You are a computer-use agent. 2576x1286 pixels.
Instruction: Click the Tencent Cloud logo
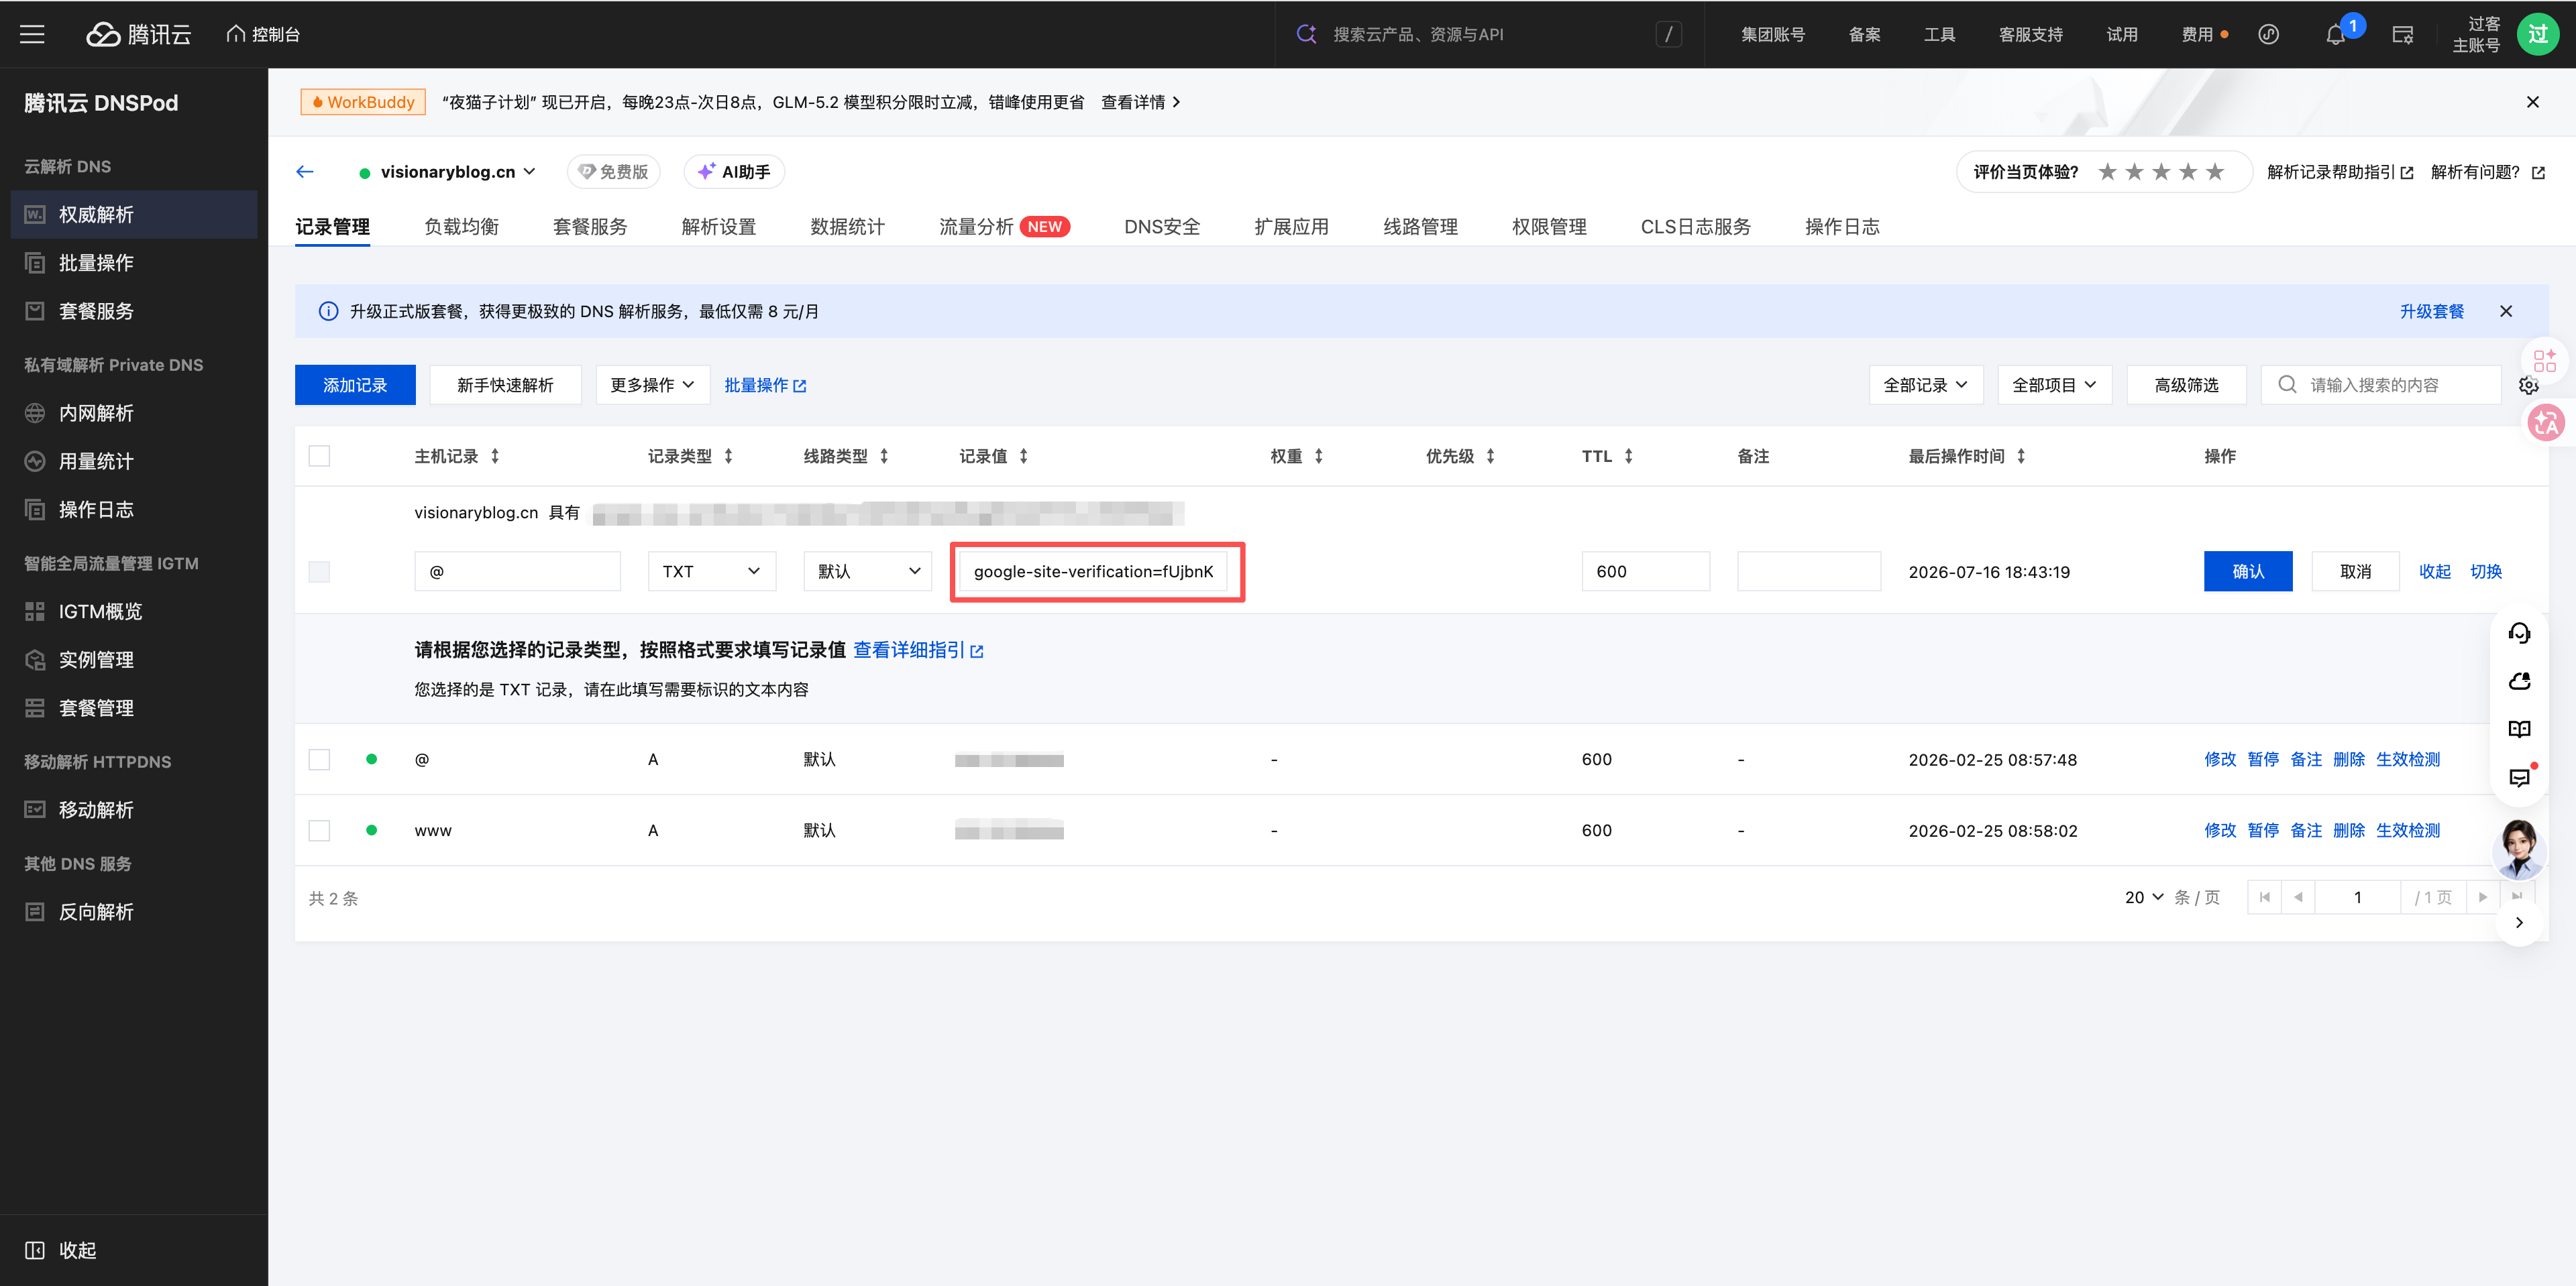coord(138,34)
